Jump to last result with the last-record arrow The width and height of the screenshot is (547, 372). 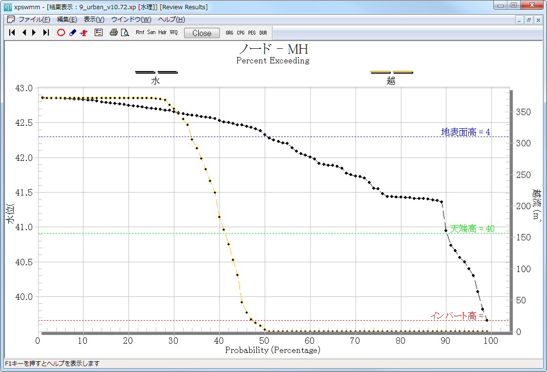click(x=46, y=33)
